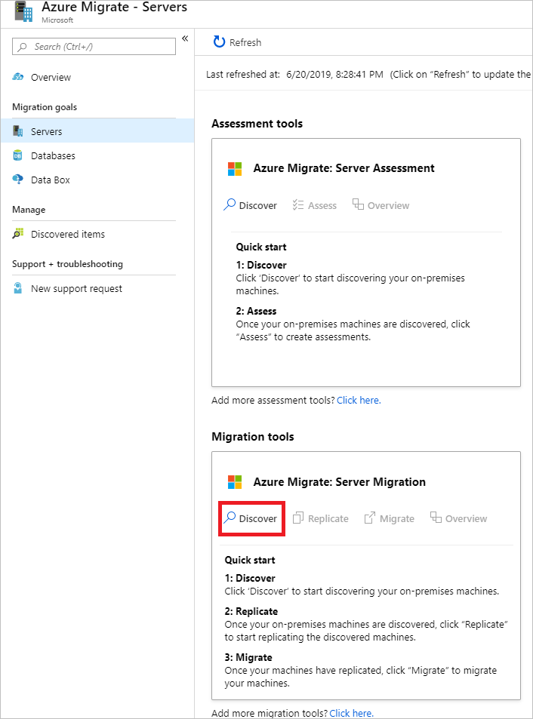
Task: Click the Assess magnifier icon
Action: click(296, 204)
